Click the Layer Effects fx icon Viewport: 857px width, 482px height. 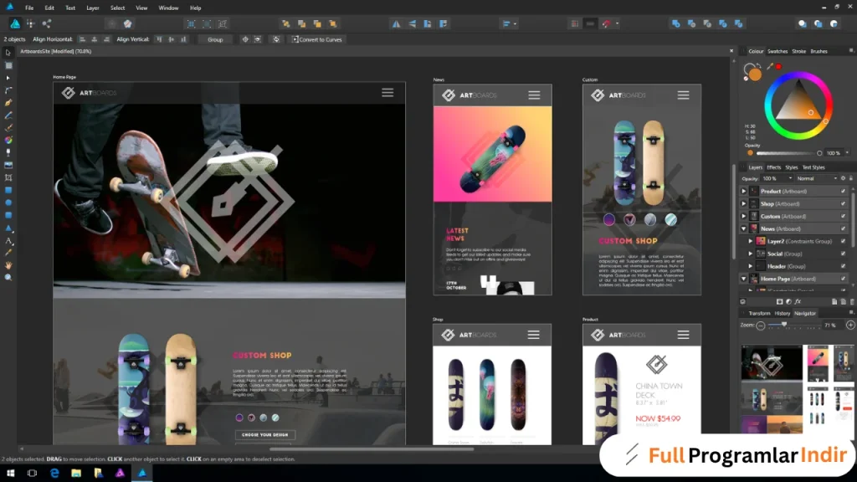pyautogui.click(x=798, y=301)
